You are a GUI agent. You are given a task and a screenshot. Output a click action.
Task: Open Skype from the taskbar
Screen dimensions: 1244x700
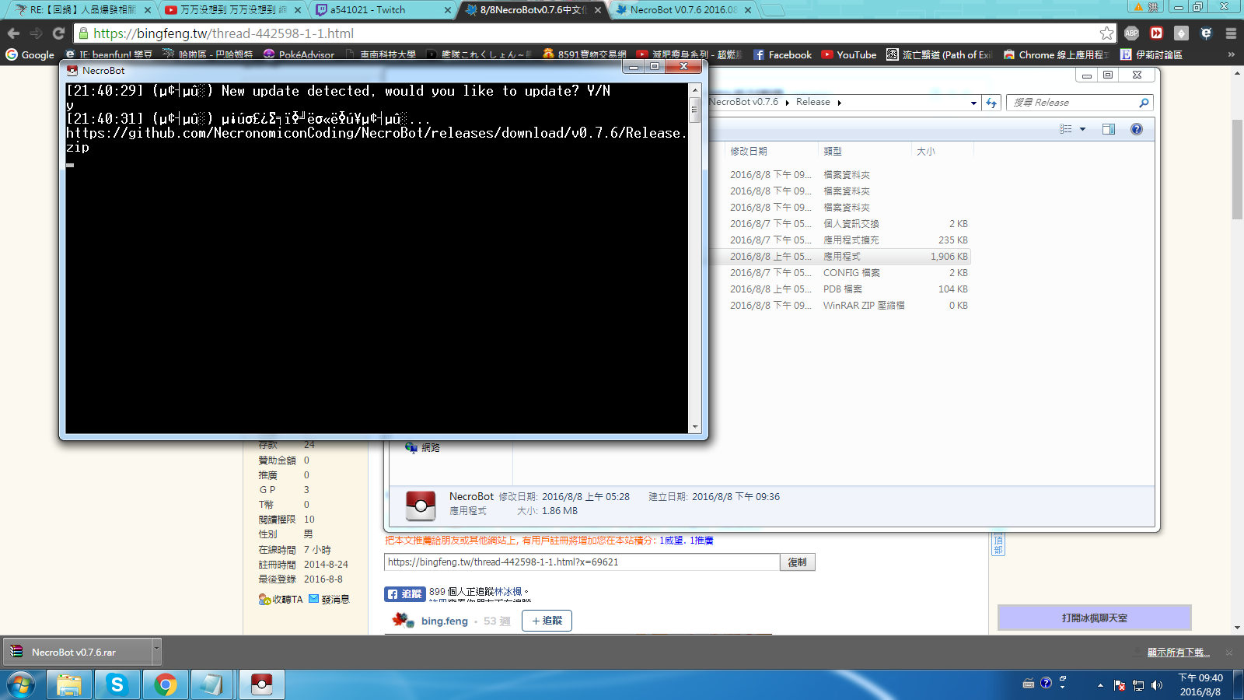(x=117, y=684)
